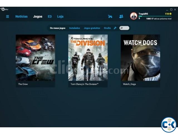178x134 pixels.
Task: Click the yellow Units coin icon
Action: point(170,14)
